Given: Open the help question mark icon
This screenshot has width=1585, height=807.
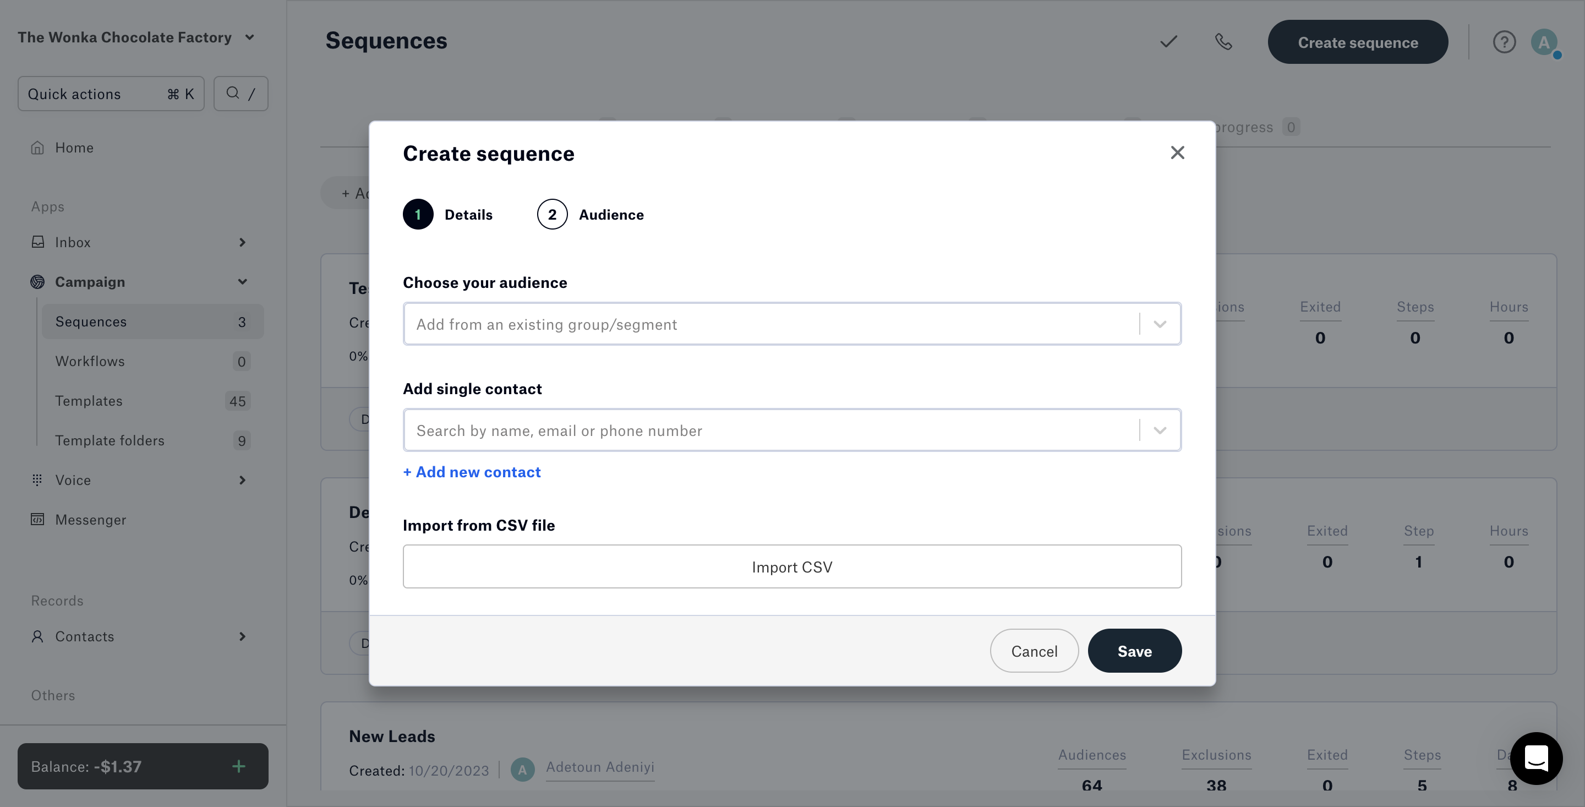Looking at the screenshot, I should point(1504,42).
